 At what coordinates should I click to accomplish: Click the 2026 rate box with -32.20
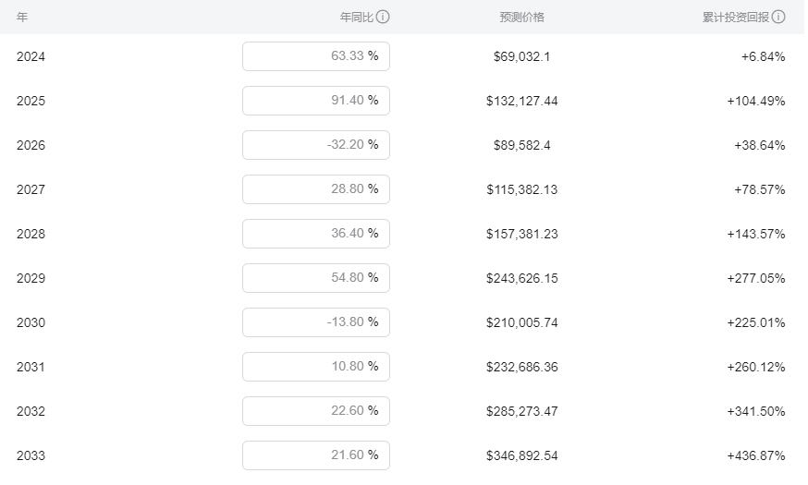point(316,145)
